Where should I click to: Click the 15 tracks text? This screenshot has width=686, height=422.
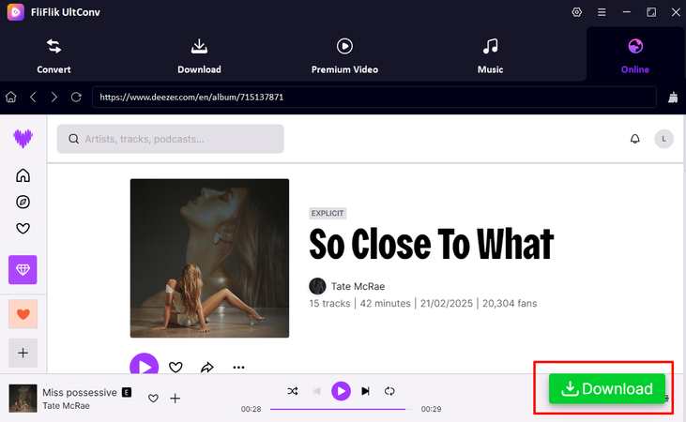pyautogui.click(x=330, y=304)
